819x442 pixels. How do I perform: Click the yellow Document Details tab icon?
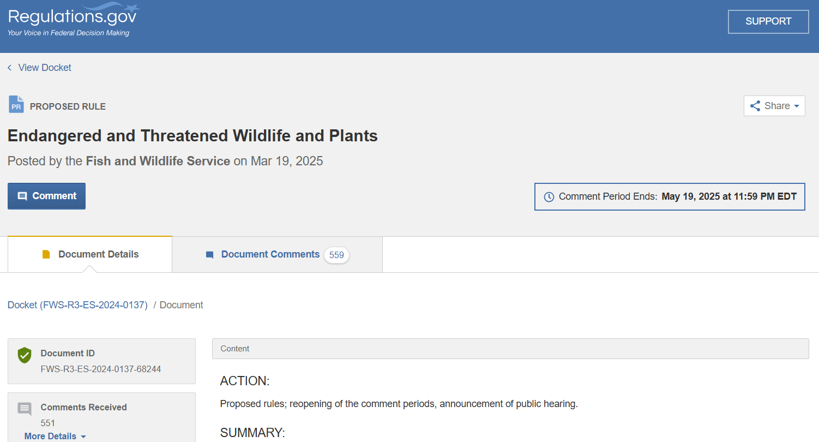pyautogui.click(x=46, y=254)
